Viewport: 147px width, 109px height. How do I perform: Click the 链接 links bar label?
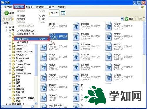coord(140,18)
